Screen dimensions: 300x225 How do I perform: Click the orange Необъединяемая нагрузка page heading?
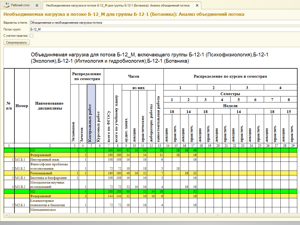(124, 14)
